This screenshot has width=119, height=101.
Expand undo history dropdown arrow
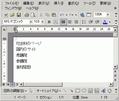tap(66, 15)
